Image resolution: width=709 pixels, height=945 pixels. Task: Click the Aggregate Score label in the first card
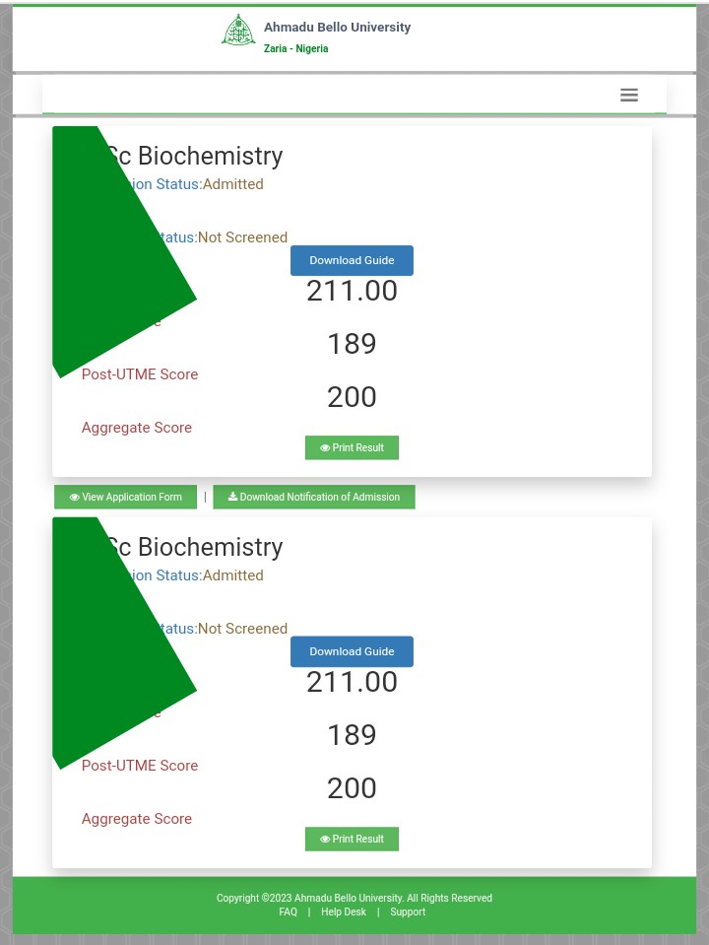pos(137,428)
